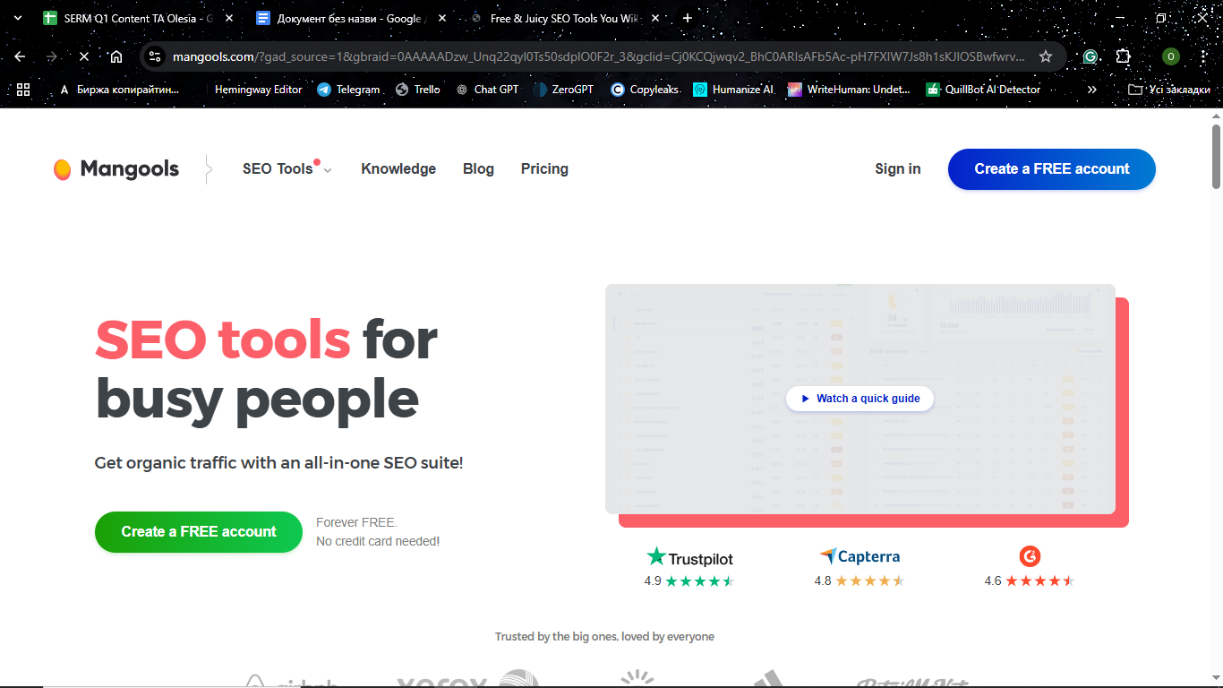Click the Capterra rating logo
Screen dimensions: 1223x688
click(860, 556)
